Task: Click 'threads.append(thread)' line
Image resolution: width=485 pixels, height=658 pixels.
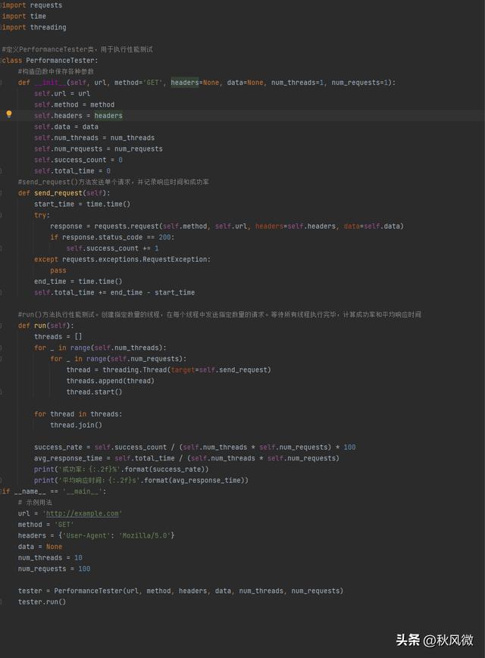Action: pyautogui.click(x=111, y=381)
